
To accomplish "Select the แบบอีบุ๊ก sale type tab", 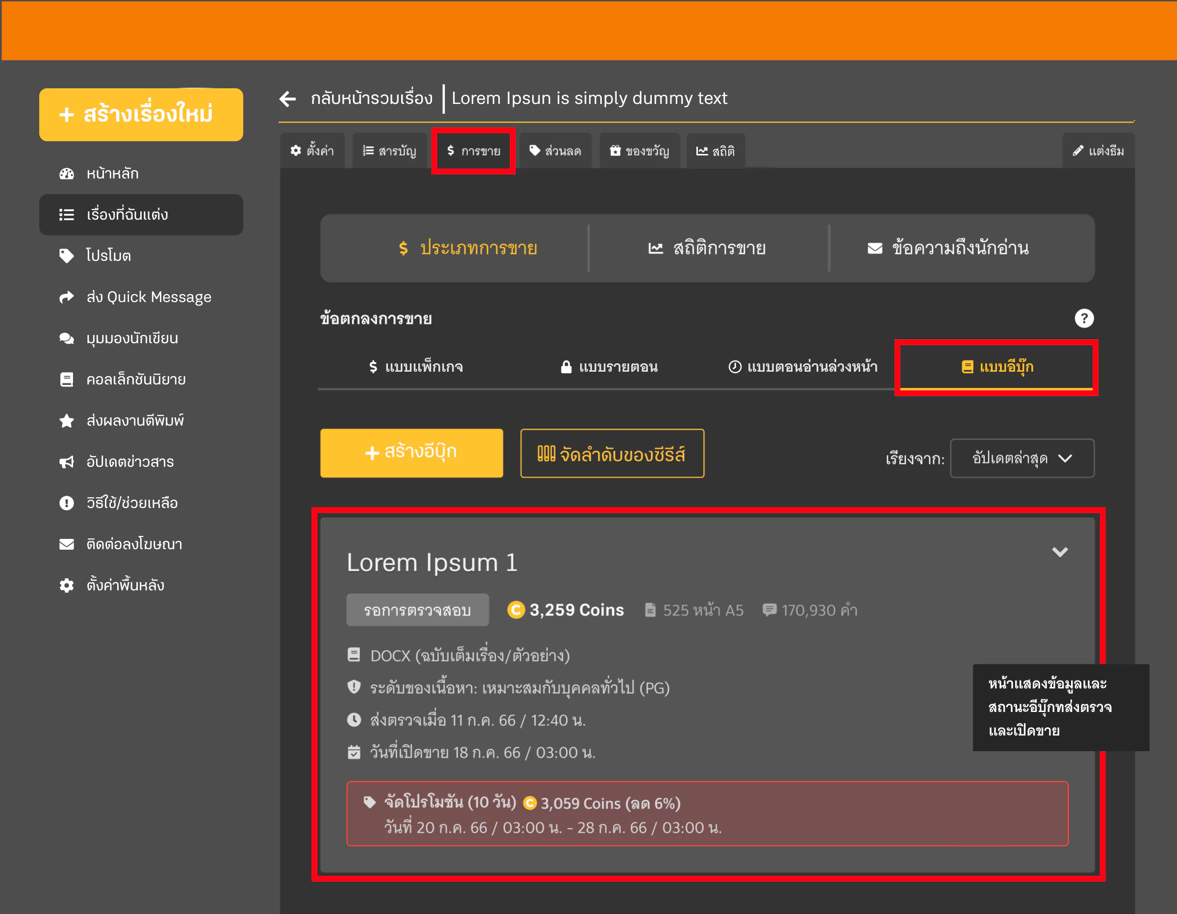I will point(997,367).
